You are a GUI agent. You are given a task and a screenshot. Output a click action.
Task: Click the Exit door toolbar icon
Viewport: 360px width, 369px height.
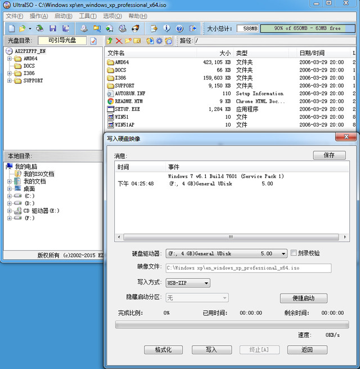(x=192, y=29)
